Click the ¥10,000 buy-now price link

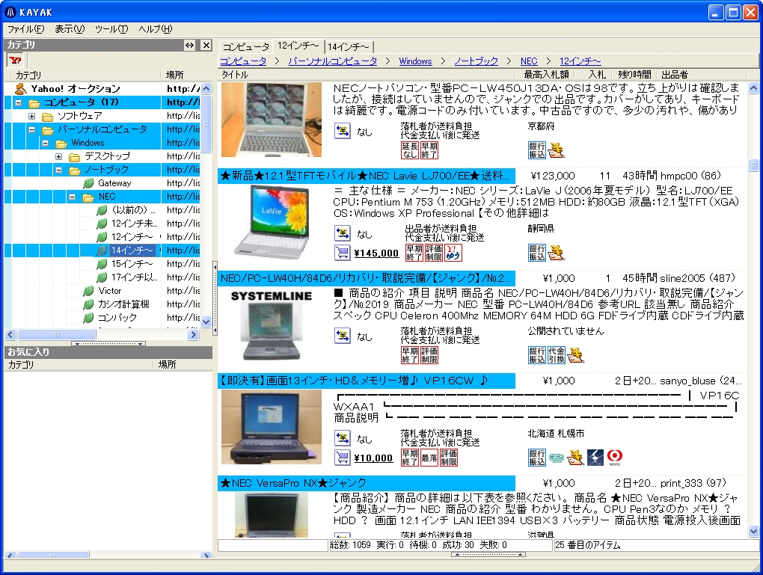coord(373,458)
